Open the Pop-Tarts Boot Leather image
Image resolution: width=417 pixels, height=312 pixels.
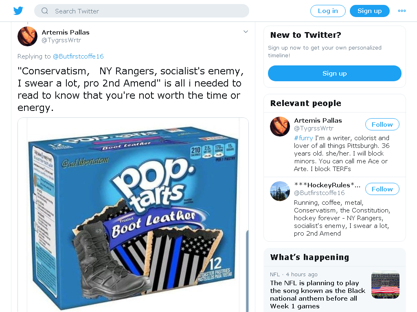(133, 214)
